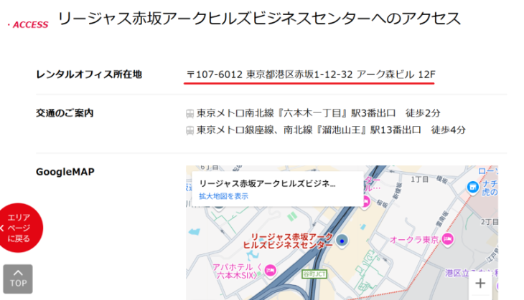Click the 2丁目 district label on map
This screenshot has height=300, width=524.
pos(490,222)
